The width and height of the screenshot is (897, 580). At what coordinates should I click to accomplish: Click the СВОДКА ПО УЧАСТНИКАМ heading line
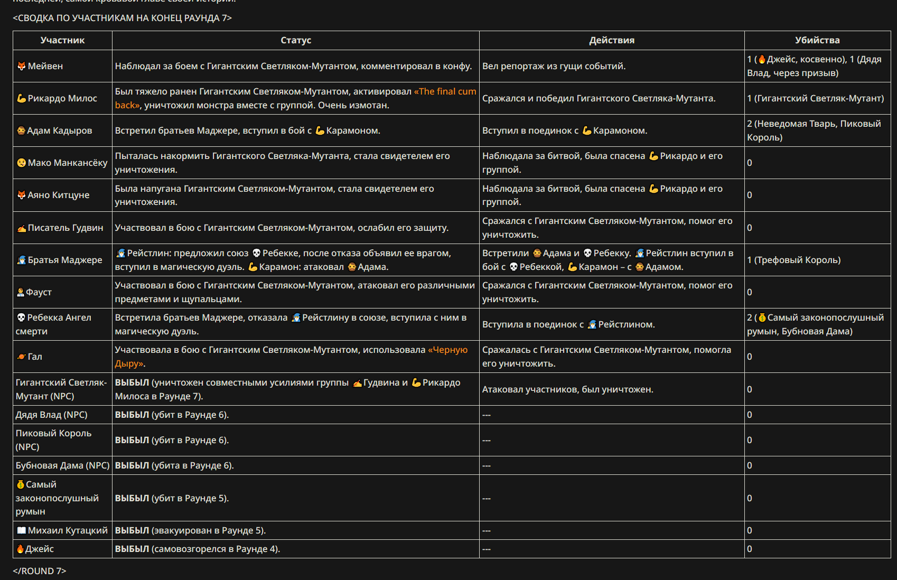point(122,18)
